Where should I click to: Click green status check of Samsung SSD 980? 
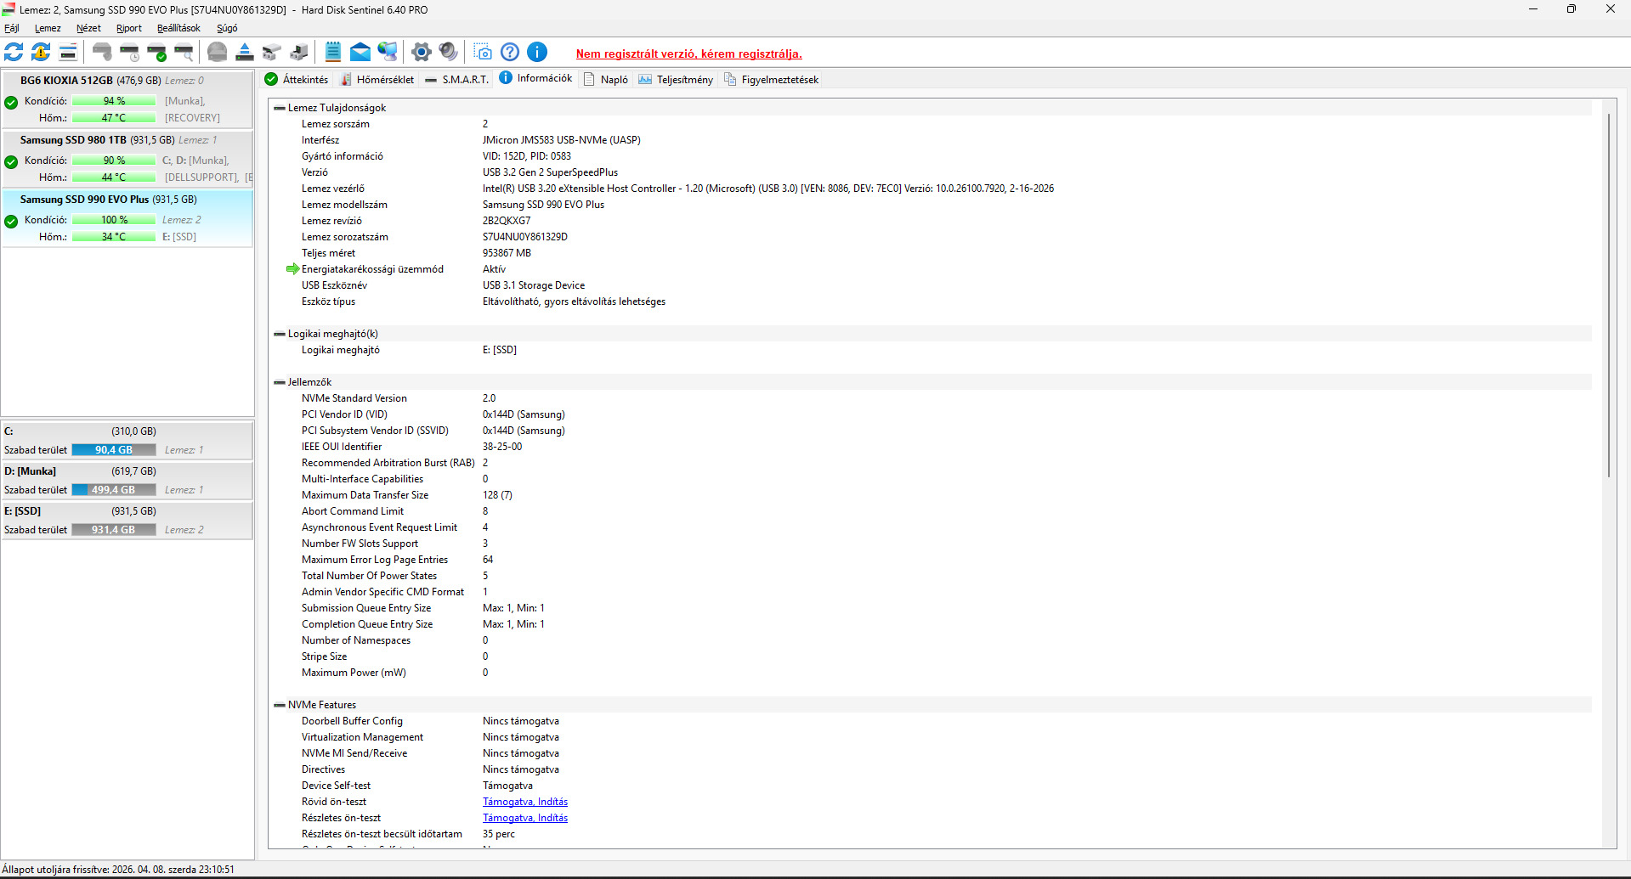click(x=11, y=162)
